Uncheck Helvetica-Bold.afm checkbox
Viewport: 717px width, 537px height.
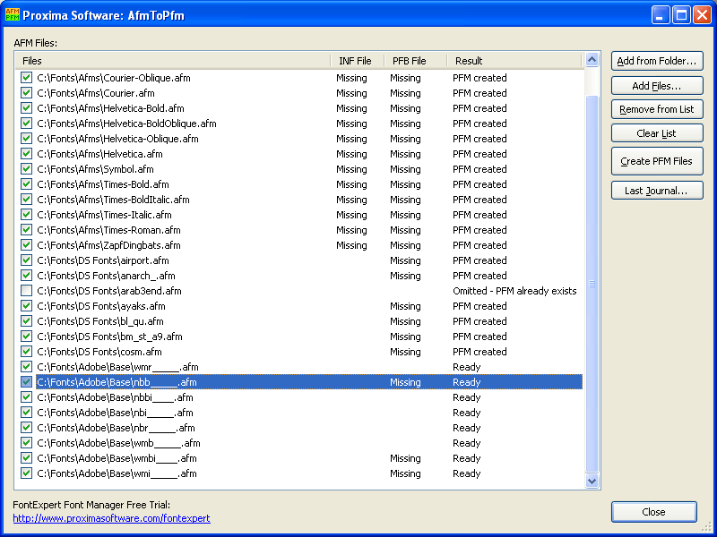point(27,108)
